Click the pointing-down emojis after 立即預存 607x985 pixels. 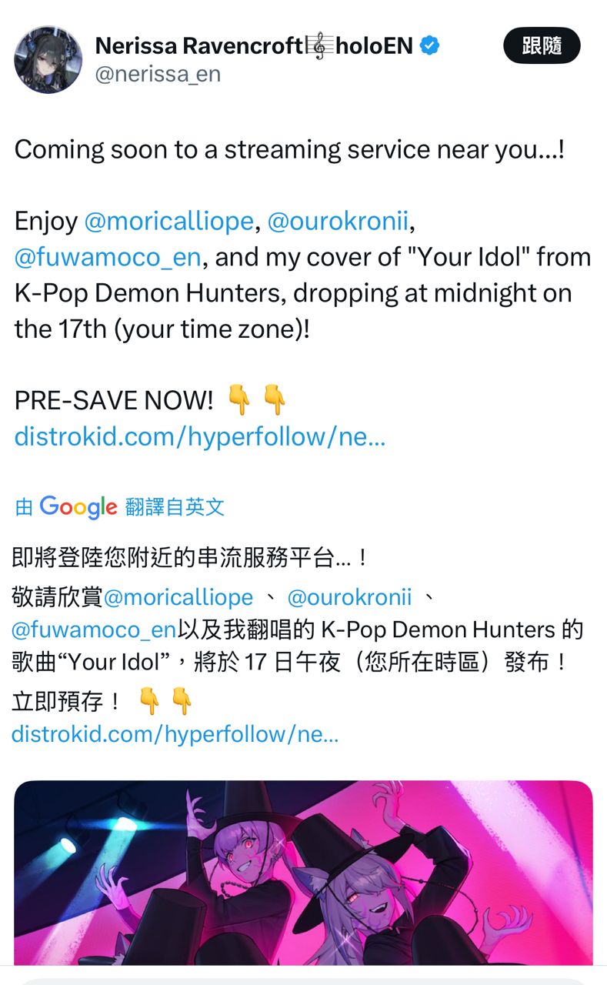click(x=165, y=701)
